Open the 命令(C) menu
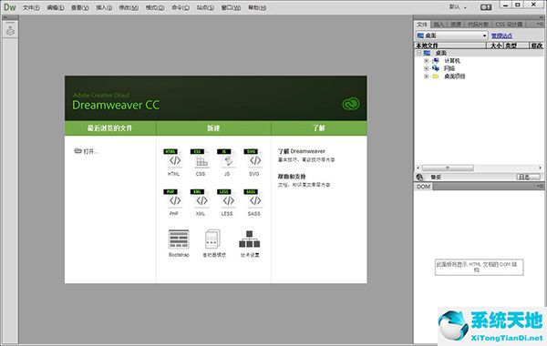This screenshot has width=547, height=346. coord(181,7)
